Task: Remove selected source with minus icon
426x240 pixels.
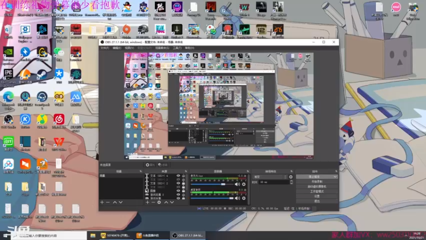Action: [x=153, y=203]
